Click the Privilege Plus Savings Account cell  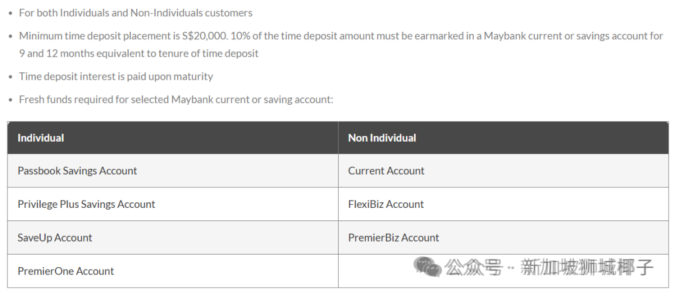(86, 204)
